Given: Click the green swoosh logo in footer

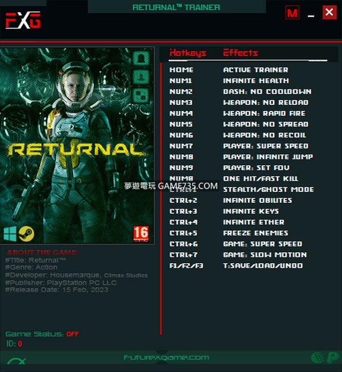Looking at the screenshot, I should pos(17,361).
